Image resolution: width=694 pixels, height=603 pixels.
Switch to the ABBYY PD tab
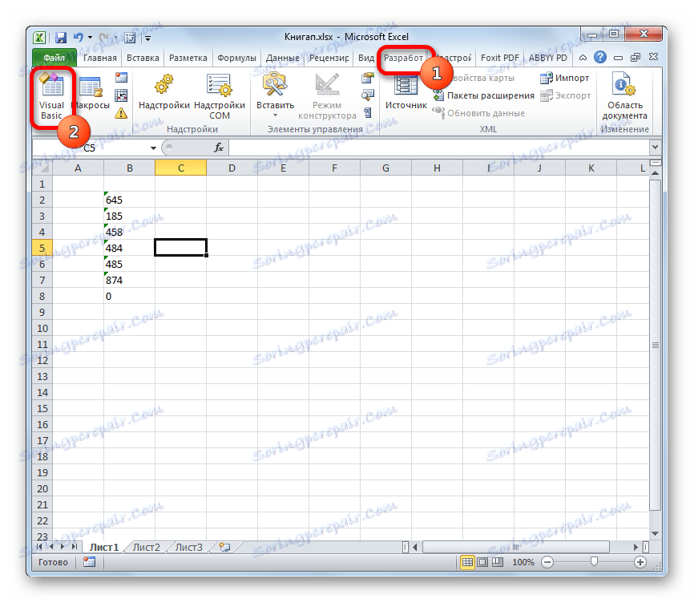point(548,58)
